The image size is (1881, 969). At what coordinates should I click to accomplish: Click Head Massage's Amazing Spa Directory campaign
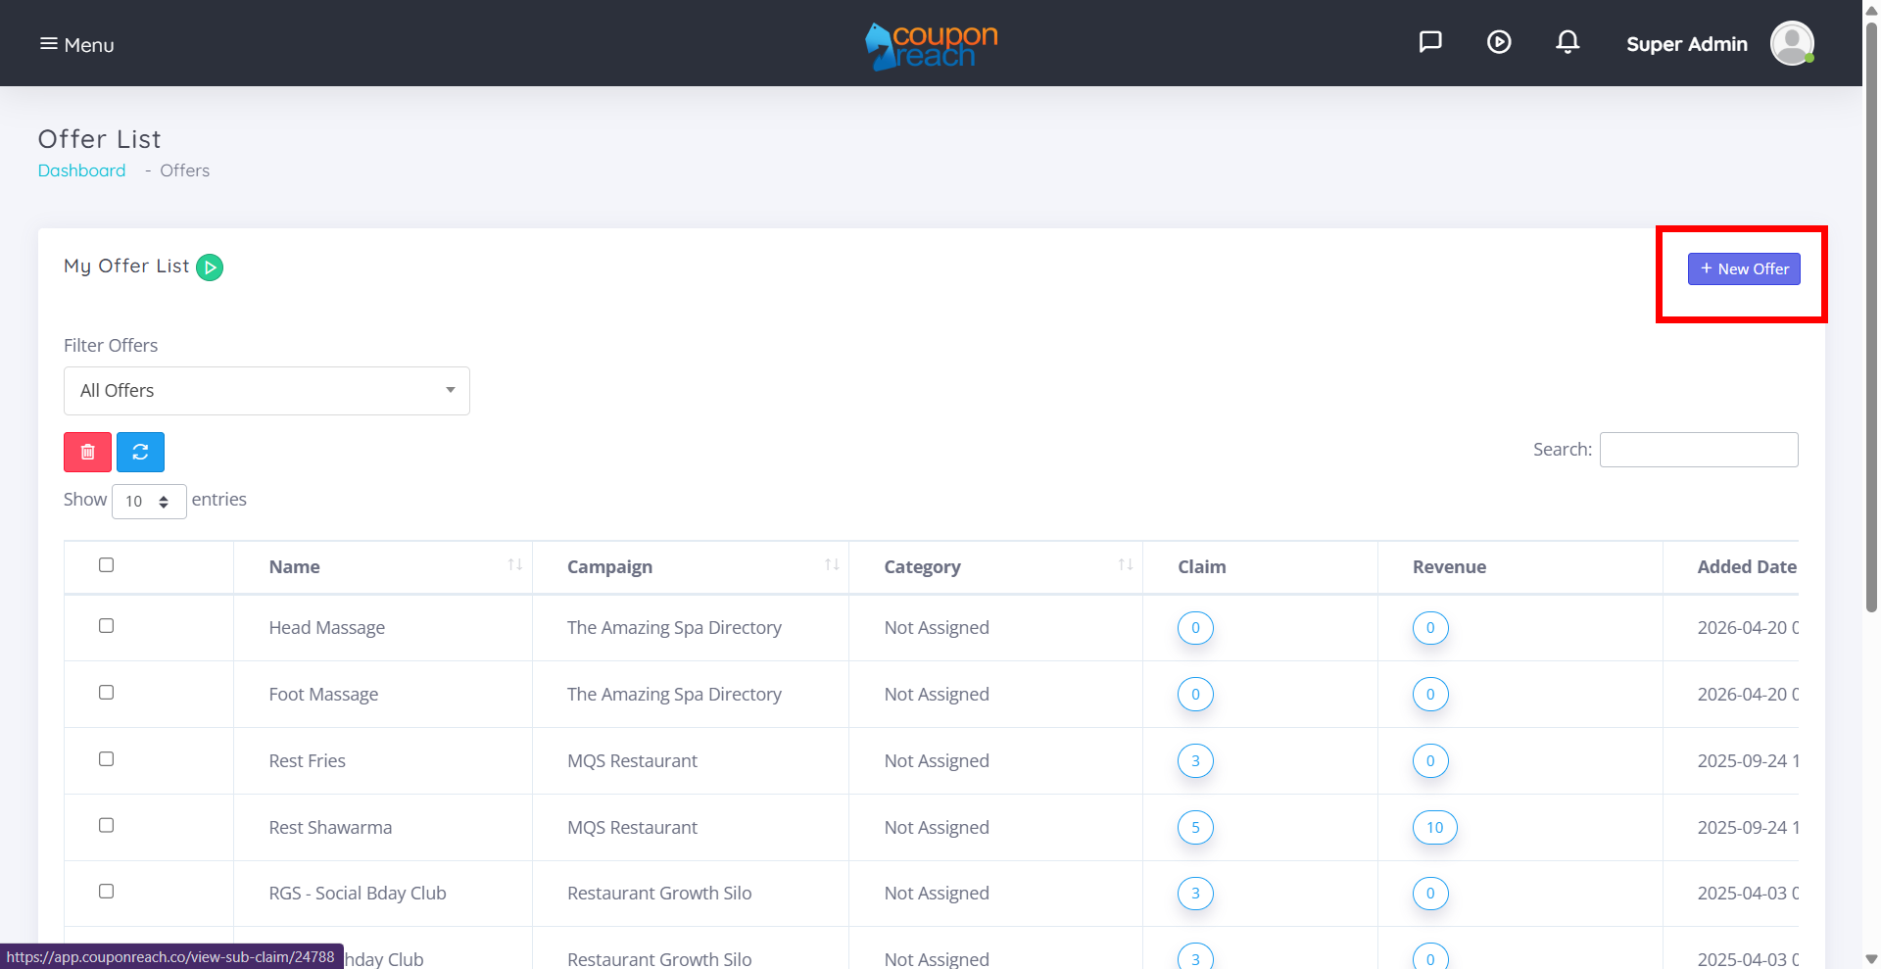click(674, 628)
